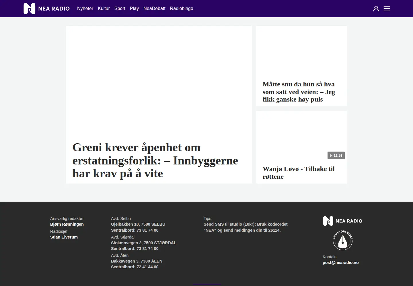
Task: Email post@nearadio.no
Action: pos(341,263)
